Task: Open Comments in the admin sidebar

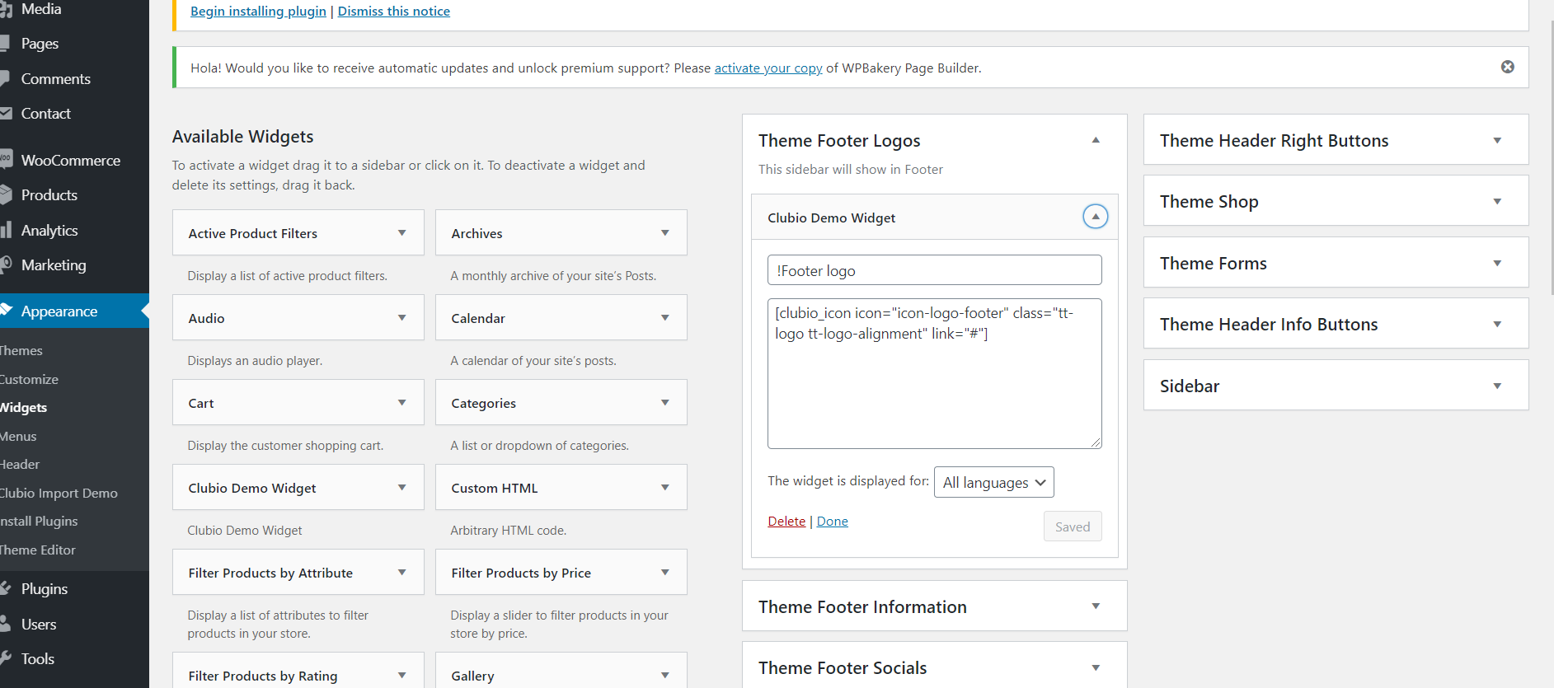Action: click(x=55, y=79)
